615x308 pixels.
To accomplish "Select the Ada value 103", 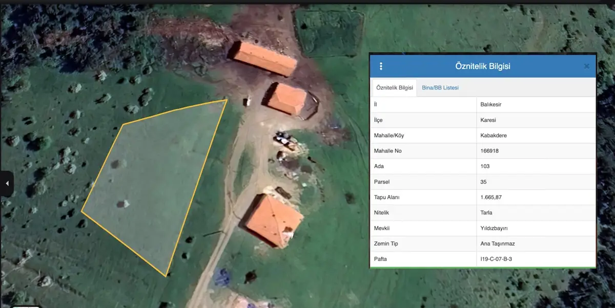I will [485, 166].
